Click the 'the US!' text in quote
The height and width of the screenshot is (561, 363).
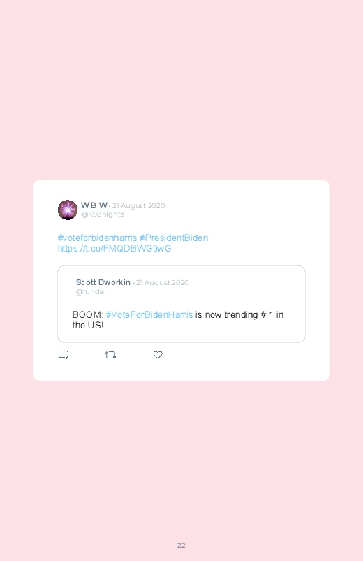88,326
